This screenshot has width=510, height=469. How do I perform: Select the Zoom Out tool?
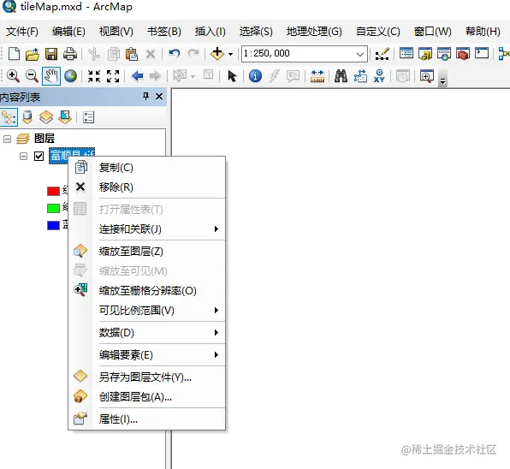click(x=32, y=76)
